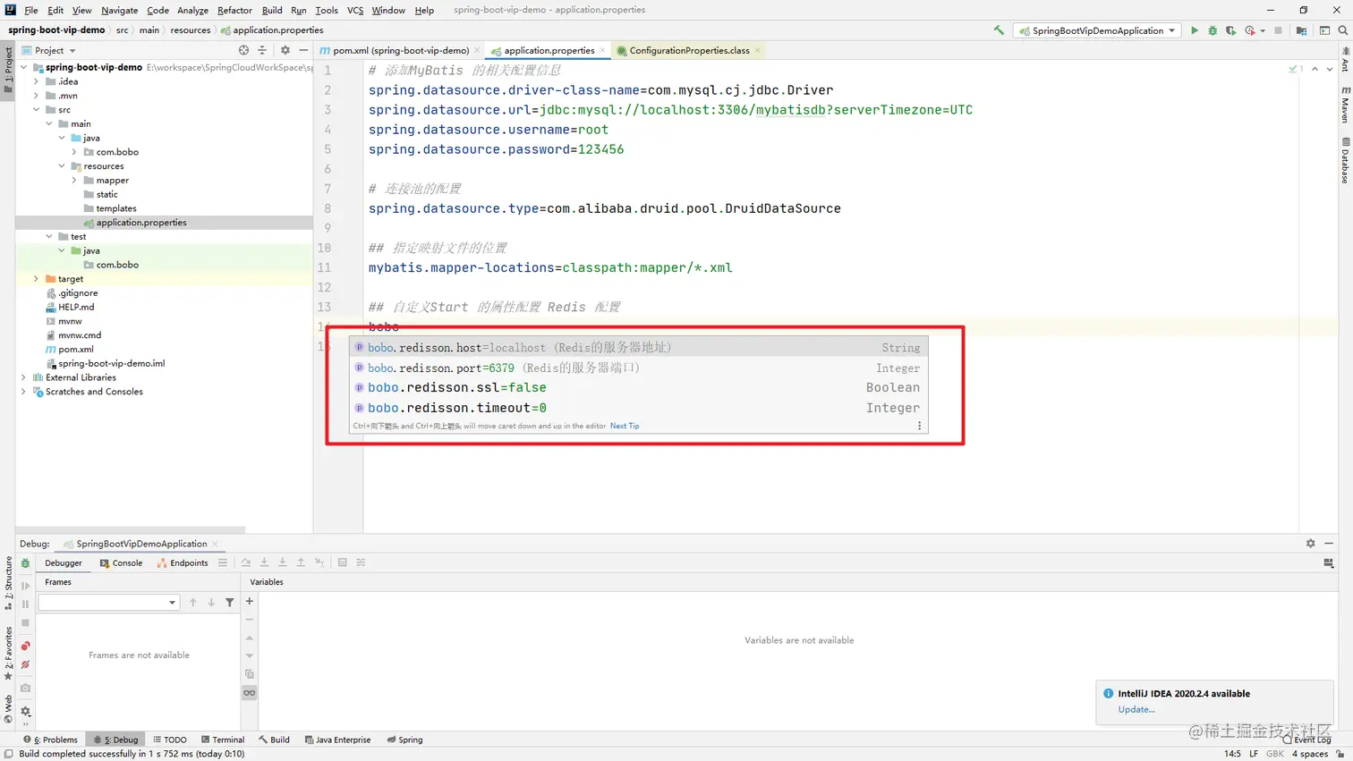Open the SpringBootVipDemoApplication run configuration dropdown
This screenshot has height=761, width=1353.
(x=1098, y=30)
